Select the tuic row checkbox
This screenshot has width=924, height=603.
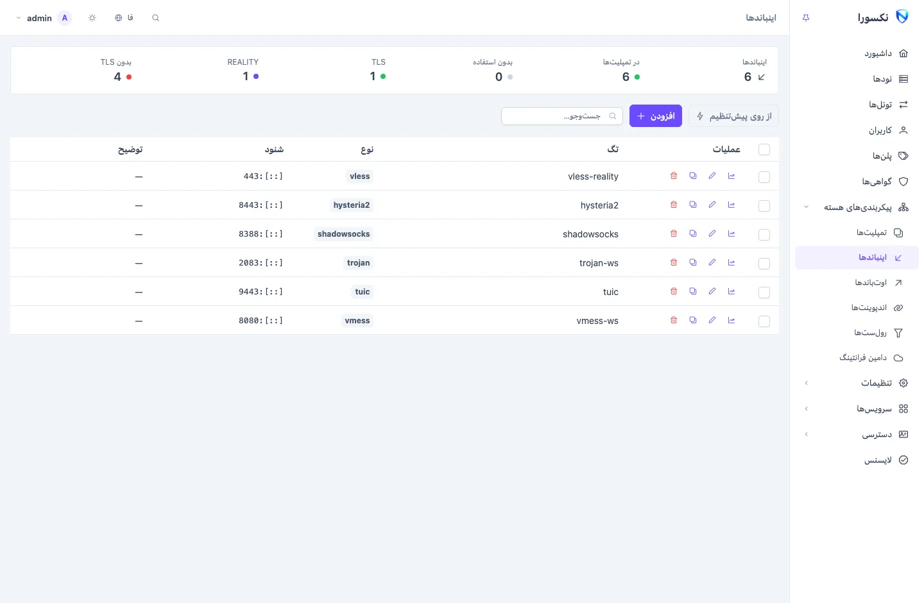tap(764, 293)
